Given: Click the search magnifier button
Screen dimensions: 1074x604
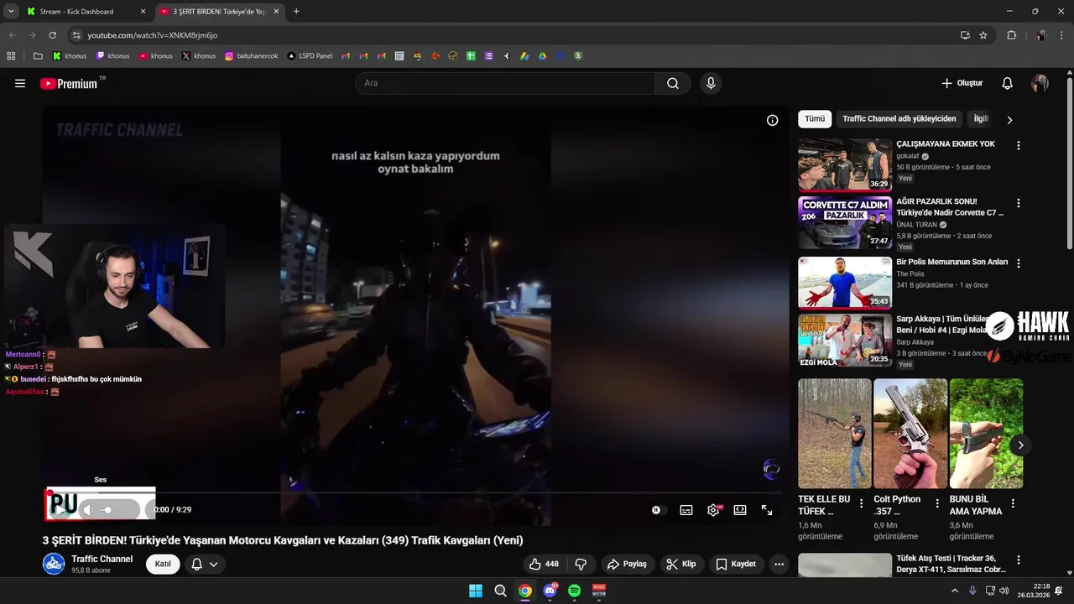Looking at the screenshot, I should pos(673,83).
